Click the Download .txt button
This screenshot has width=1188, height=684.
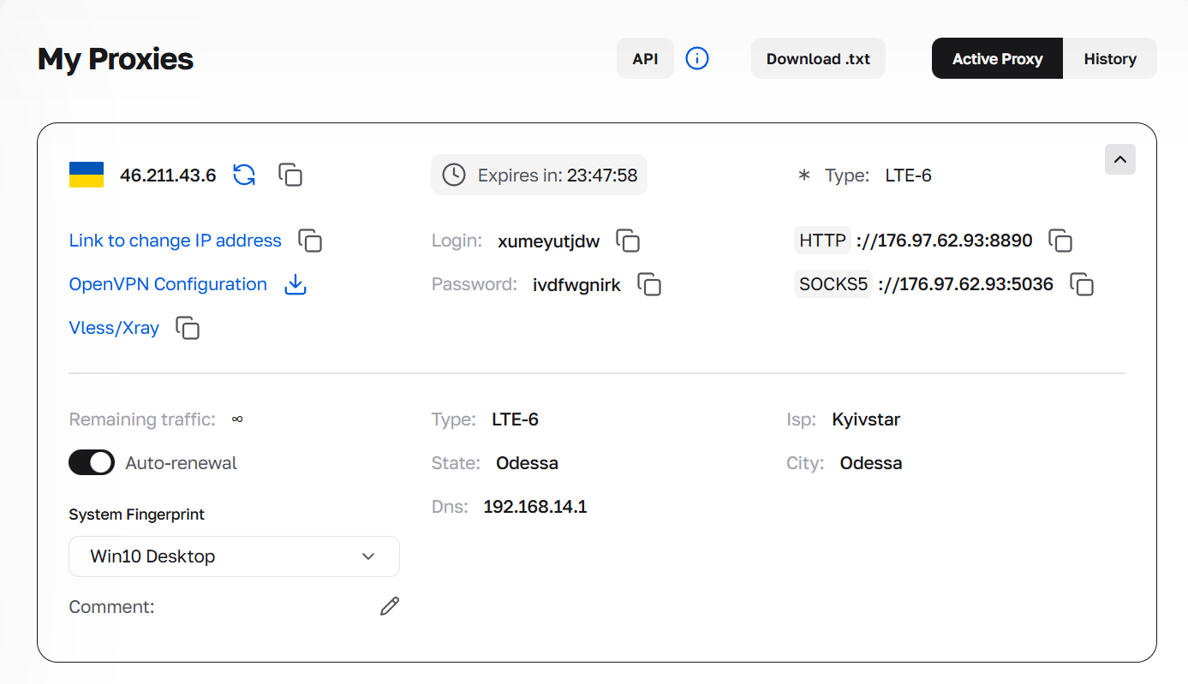click(x=818, y=59)
